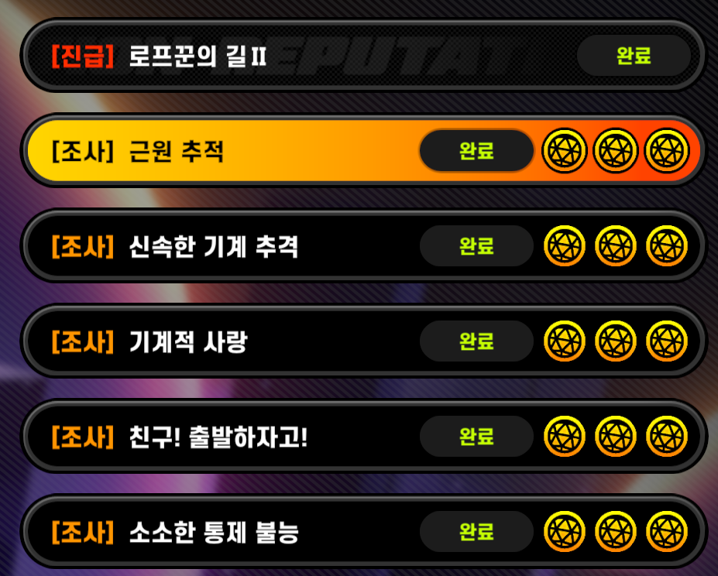Screen dimensions: 718x576
Task: Click first gold medal in 소소한 통제 불능 row
Action: coord(564,532)
